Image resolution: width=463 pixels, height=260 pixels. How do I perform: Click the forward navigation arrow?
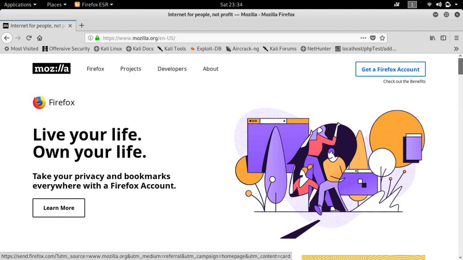[18, 38]
